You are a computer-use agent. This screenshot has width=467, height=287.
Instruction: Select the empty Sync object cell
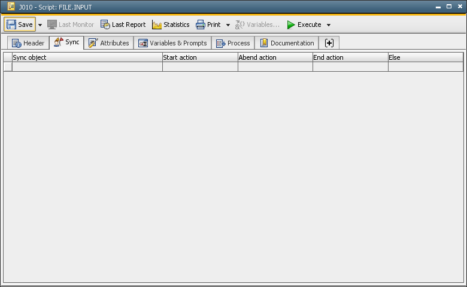pos(87,67)
